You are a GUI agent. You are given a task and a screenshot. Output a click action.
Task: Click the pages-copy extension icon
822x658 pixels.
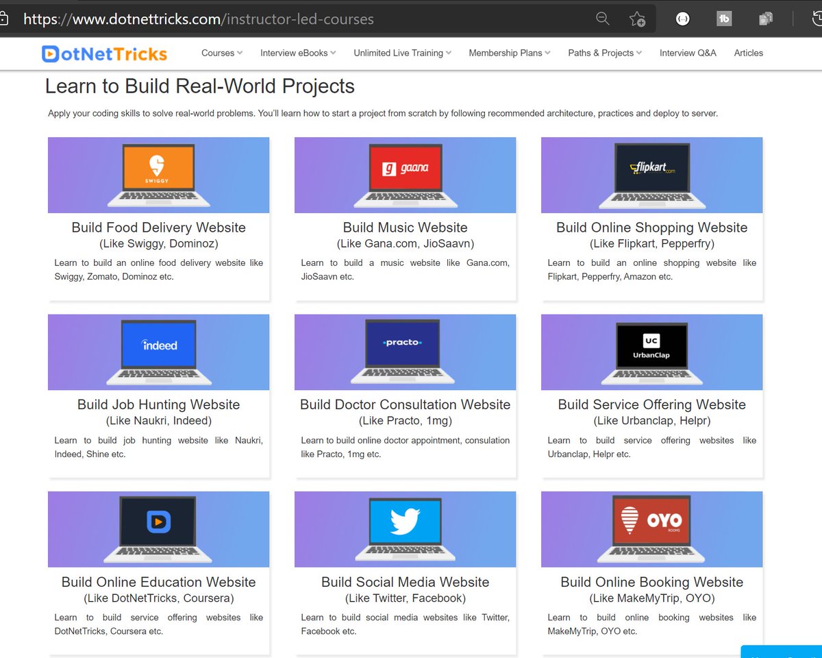(x=765, y=19)
